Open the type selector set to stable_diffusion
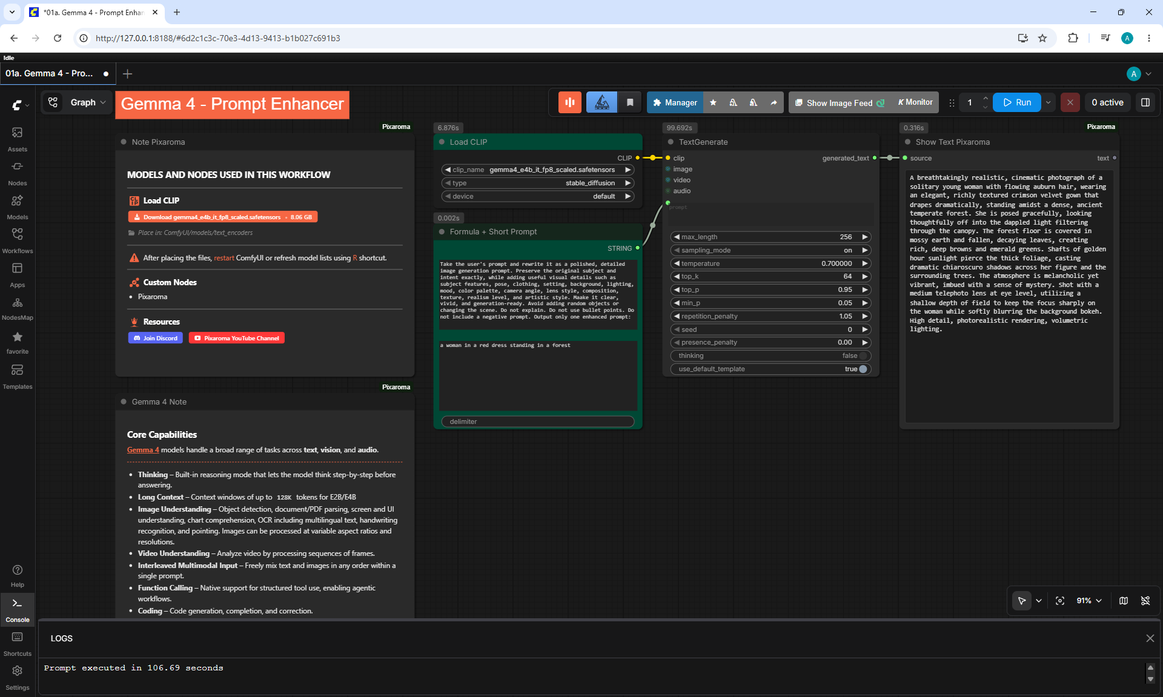The image size is (1163, 697). point(538,183)
